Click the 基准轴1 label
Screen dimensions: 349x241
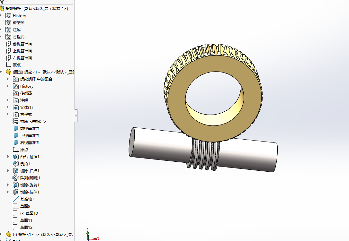click(27, 199)
